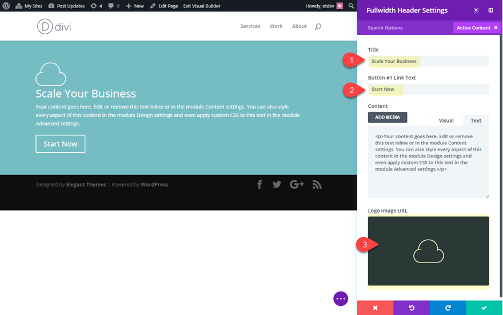Viewport: 503px width, 315px height.
Task: Click the pink user avatar icon
Action: coord(340,6)
